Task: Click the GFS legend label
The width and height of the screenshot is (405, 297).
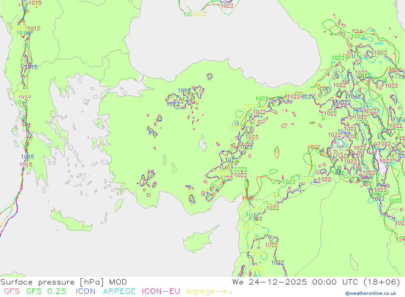Action: [x=12, y=291]
